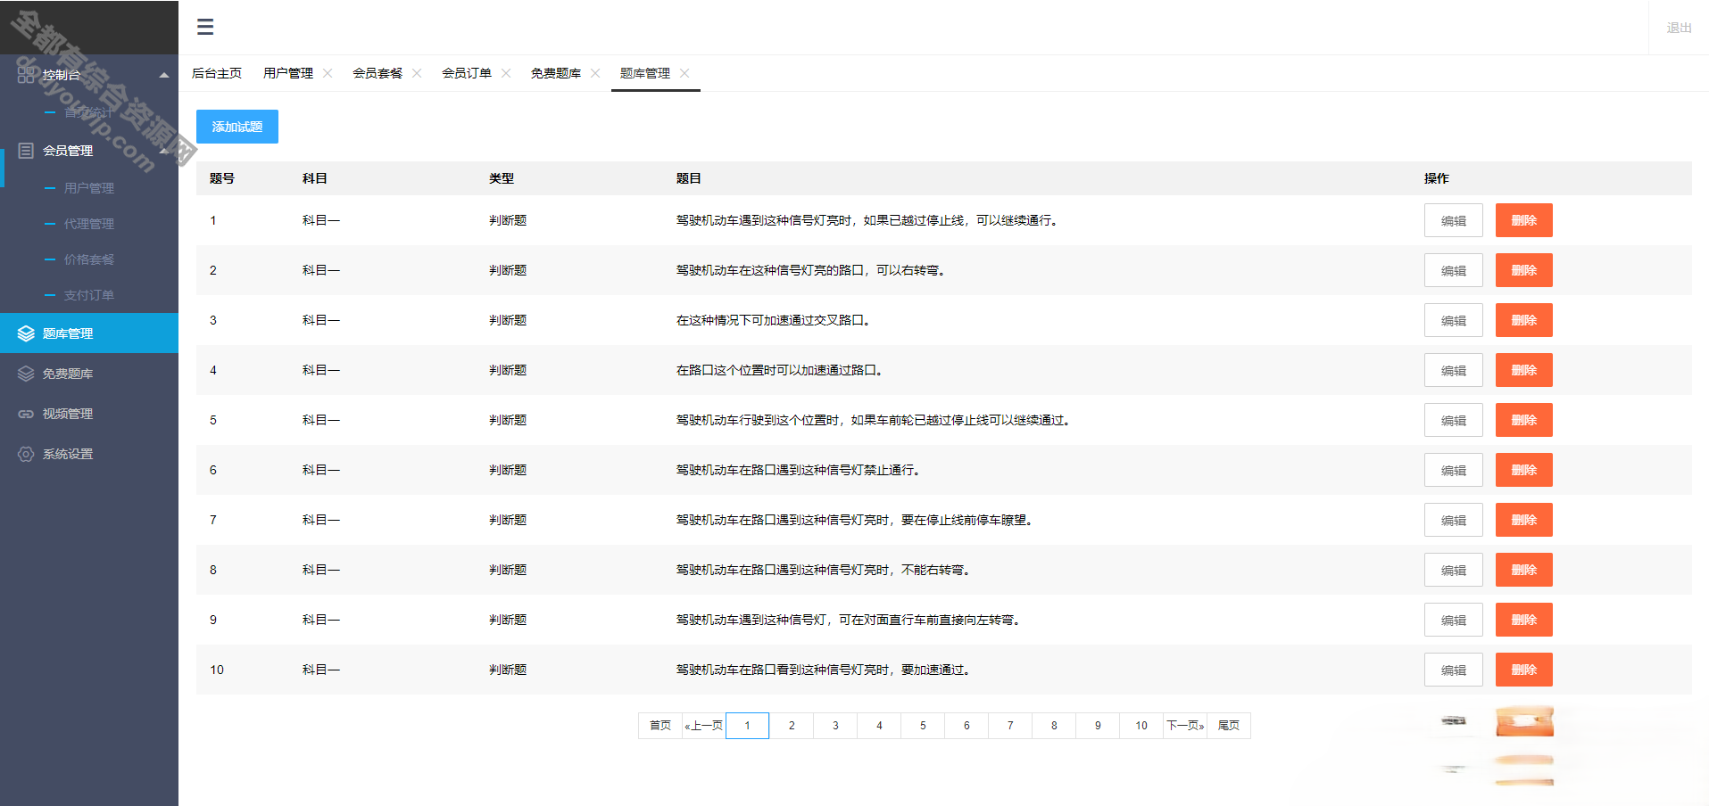Viewport: 1709px width, 806px height.
Task: Delete question number 5
Action: tap(1523, 420)
